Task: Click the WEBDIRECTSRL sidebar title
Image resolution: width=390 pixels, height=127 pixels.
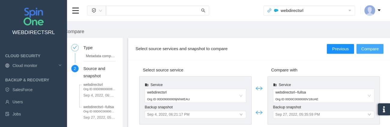Action: [34, 32]
